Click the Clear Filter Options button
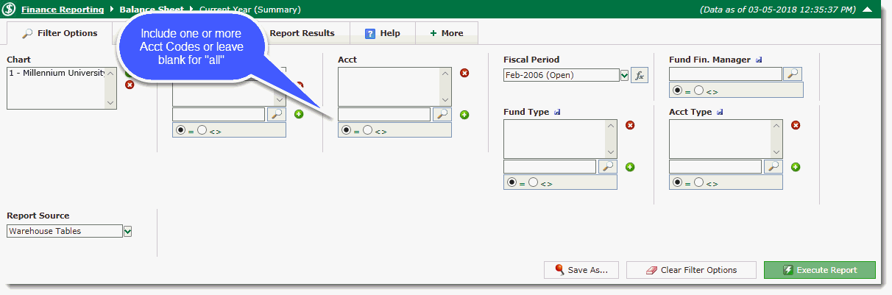Viewport: 892px width, 295px height. click(691, 270)
